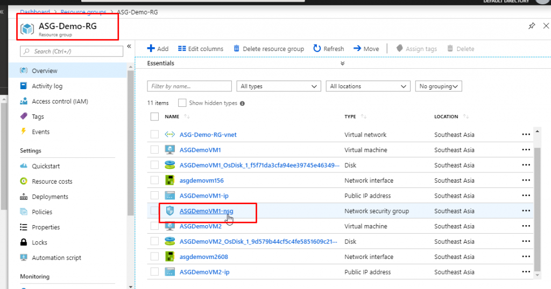Click the ASGDemoVM1 virtual machine icon

point(170,150)
